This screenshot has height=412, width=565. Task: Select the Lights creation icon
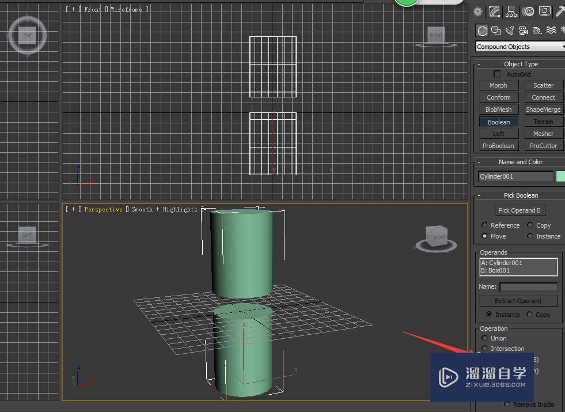pyautogui.click(x=510, y=30)
